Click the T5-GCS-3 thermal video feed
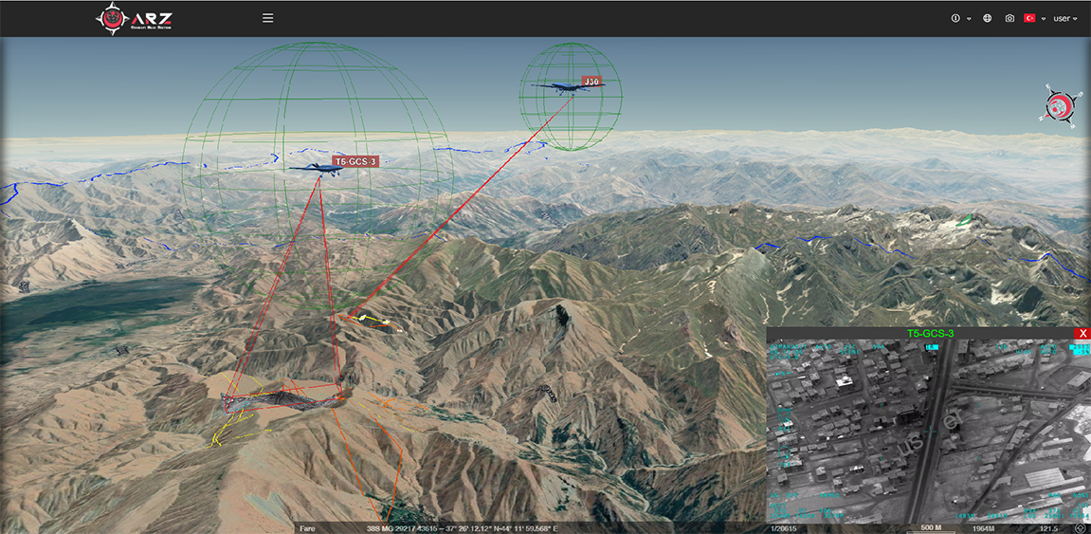Image resolution: width=1091 pixels, height=534 pixels. pos(927,432)
